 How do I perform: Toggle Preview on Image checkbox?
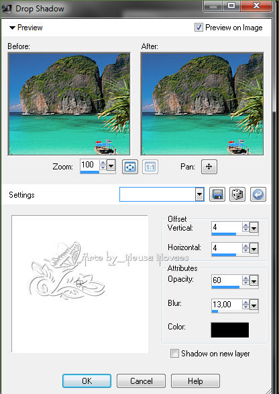199,28
